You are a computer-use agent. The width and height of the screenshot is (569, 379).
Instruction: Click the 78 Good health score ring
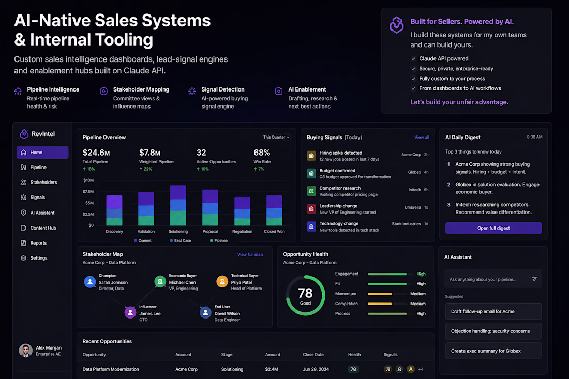305,295
